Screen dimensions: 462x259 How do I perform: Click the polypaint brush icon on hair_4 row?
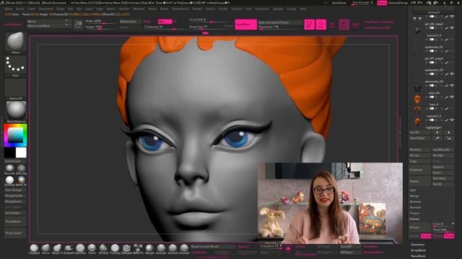click(447, 109)
